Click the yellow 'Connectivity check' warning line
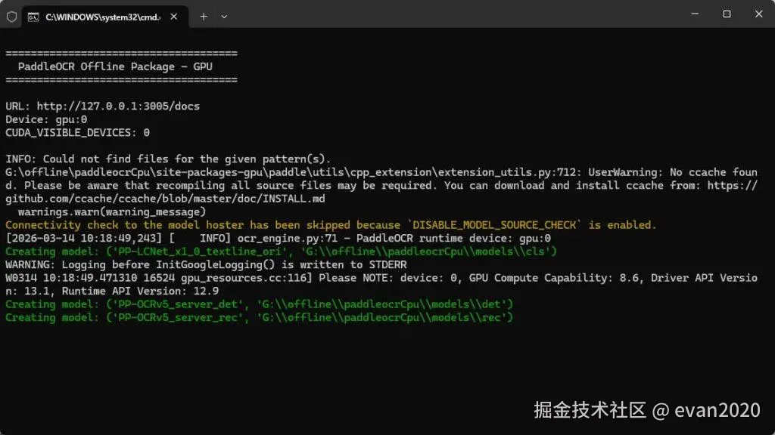775x435 pixels. (331, 225)
